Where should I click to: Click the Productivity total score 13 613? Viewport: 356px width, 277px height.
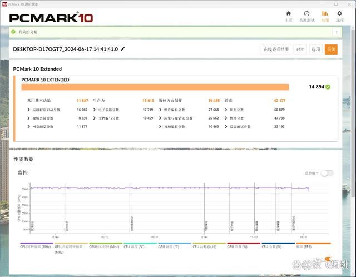[x=148, y=100]
